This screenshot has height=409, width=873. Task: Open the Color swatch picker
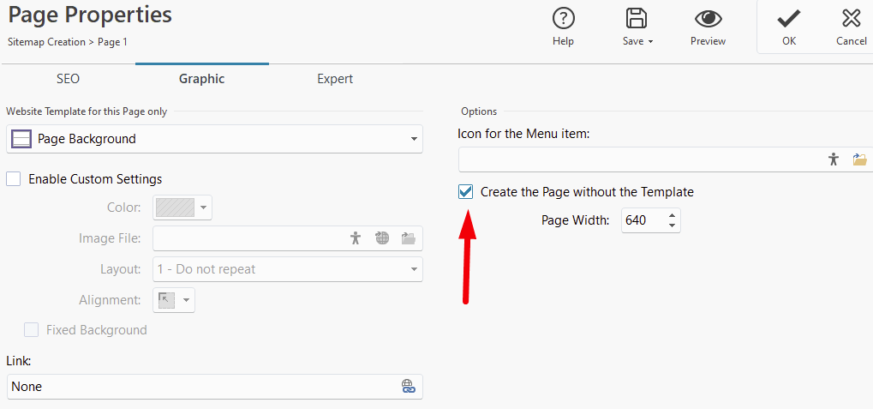[182, 208]
